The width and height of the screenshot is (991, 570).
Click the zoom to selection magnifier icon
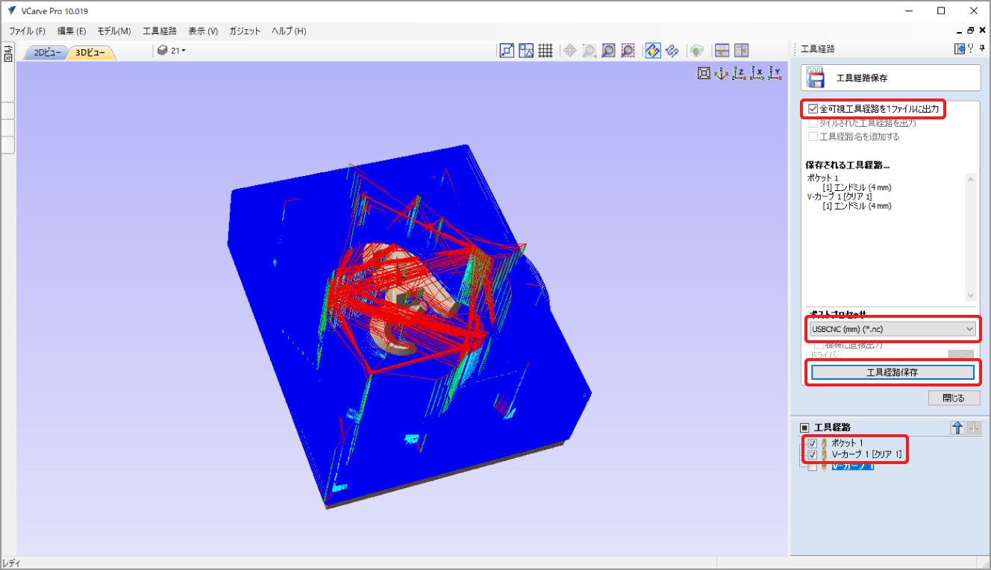click(x=628, y=51)
